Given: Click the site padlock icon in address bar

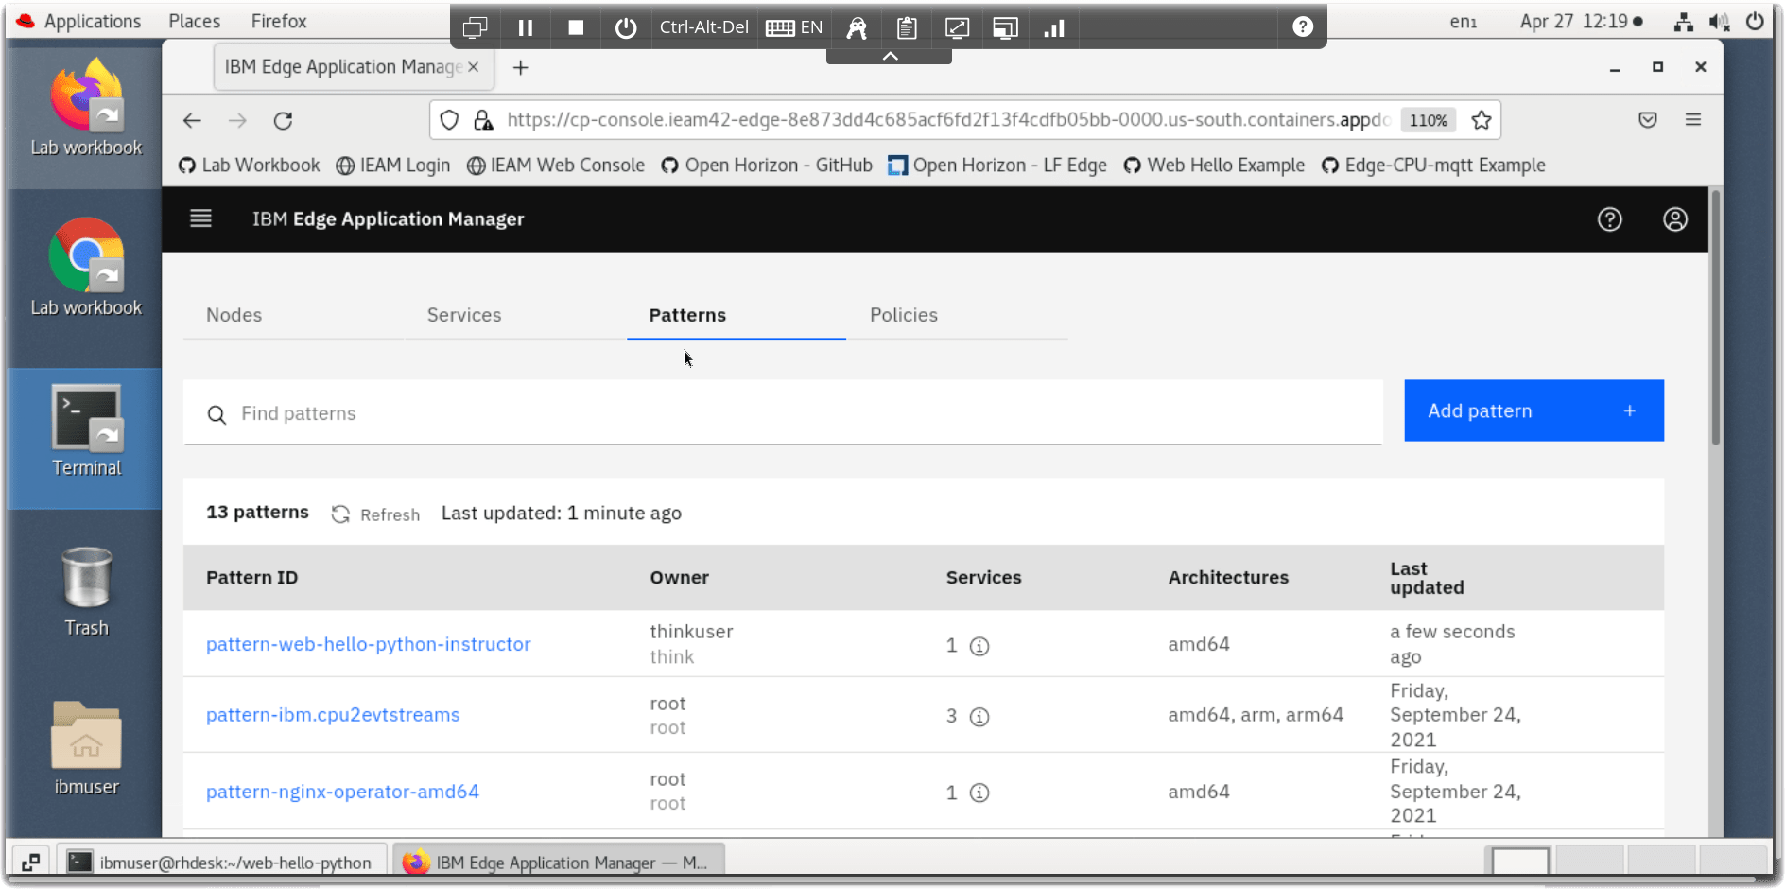Looking at the screenshot, I should click(x=483, y=120).
